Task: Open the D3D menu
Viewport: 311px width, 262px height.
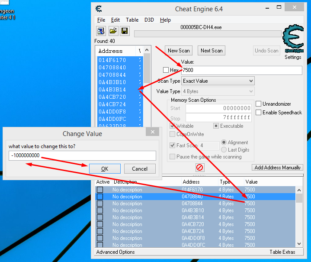Action: (x=149, y=20)
